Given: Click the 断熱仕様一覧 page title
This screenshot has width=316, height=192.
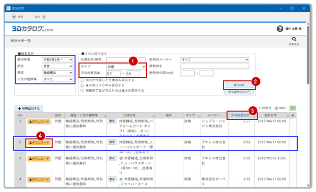Looking at the screenshot, I should pos(20,41).
